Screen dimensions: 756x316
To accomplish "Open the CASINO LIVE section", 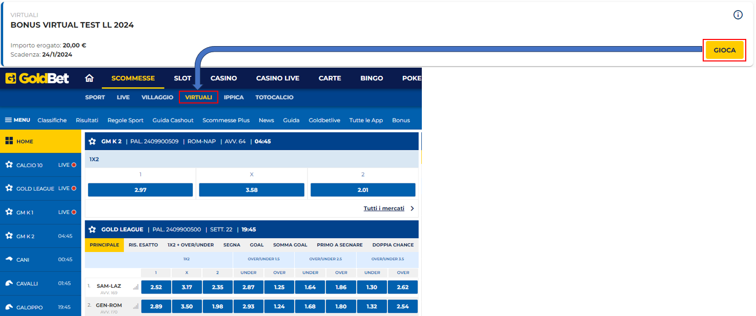I will point(278,78).
